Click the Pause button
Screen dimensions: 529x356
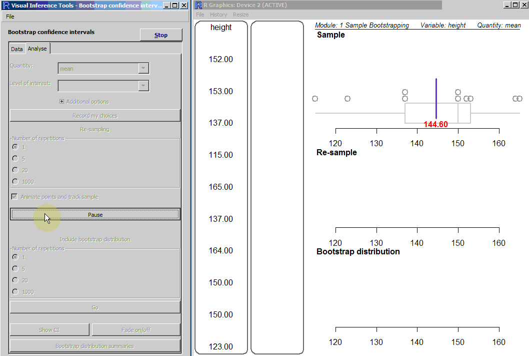[95, 214]
